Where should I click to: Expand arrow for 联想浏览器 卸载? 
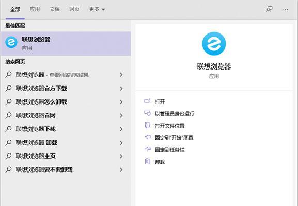121,143
